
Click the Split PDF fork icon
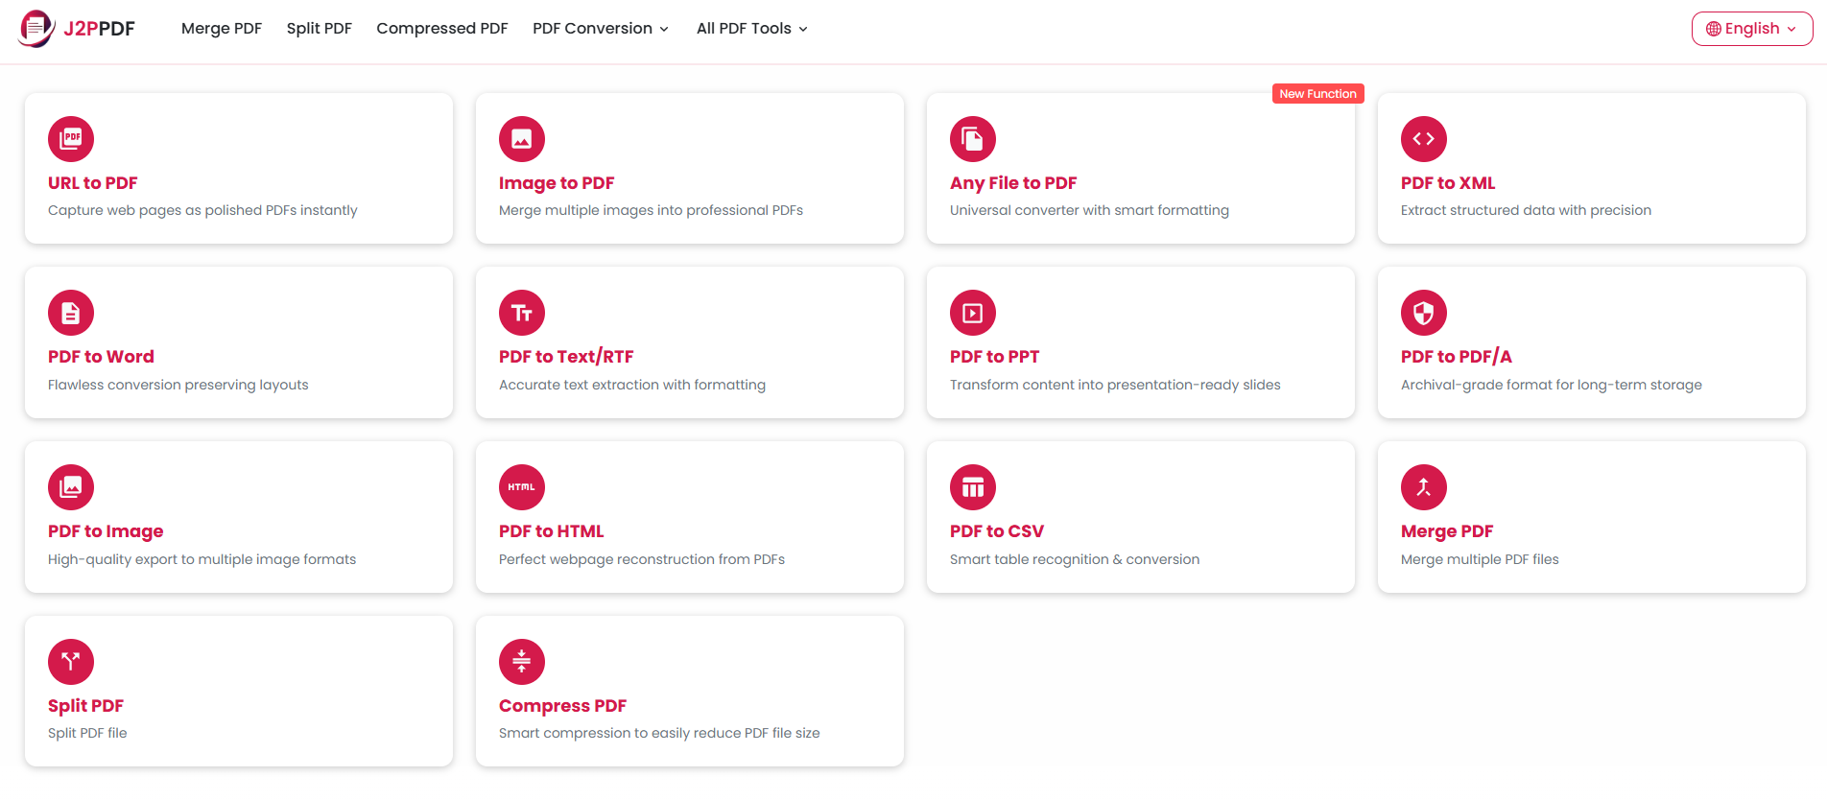[71, 662]
